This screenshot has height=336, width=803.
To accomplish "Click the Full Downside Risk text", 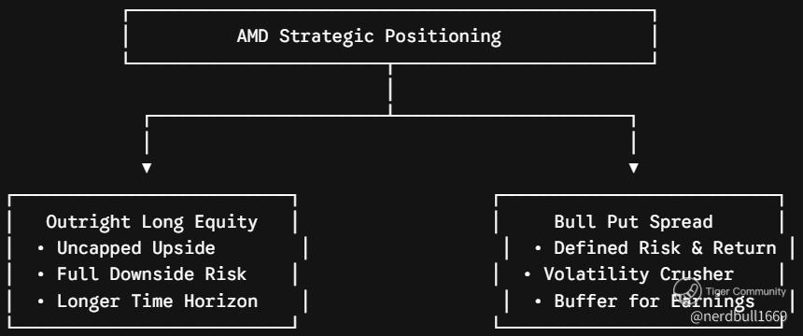I will [x=151, y=274].
